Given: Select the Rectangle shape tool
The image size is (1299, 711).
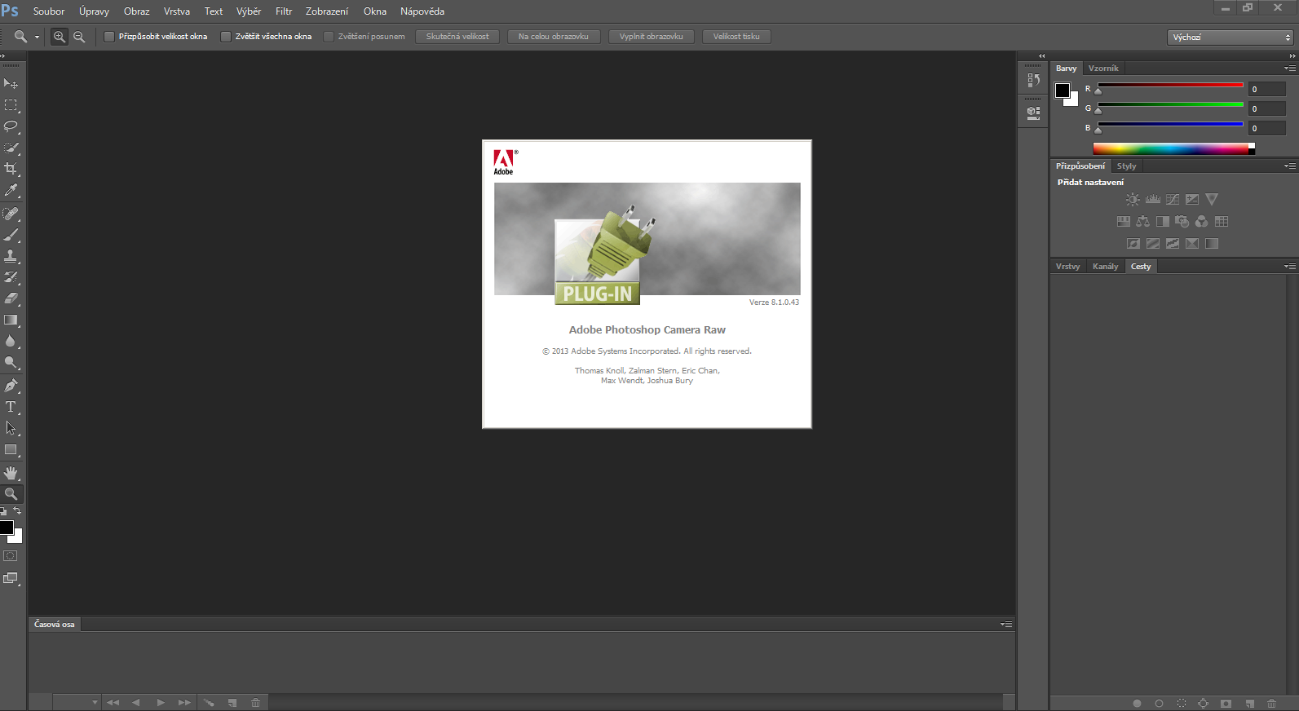Looking at the screenshot, I should point(11,450).
